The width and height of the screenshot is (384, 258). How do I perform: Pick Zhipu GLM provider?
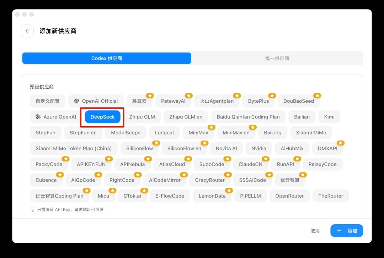(x=142, y=117)
